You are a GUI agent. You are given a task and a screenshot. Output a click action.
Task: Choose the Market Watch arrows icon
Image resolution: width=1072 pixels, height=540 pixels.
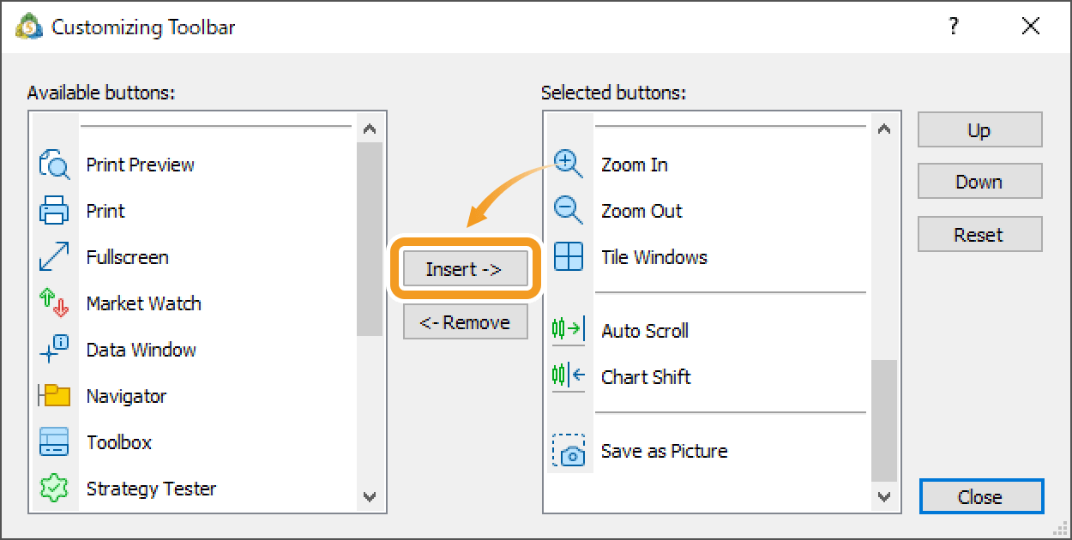coord(54,303)
